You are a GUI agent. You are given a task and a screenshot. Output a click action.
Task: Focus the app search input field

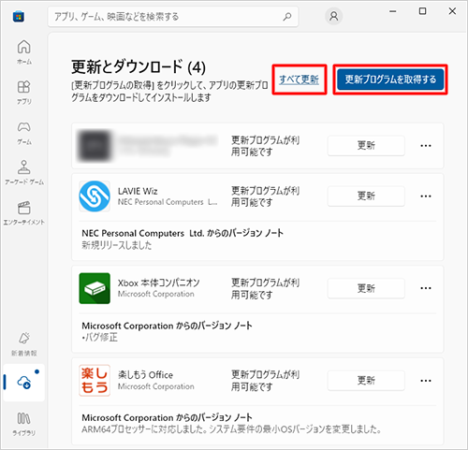pos(173,16)
